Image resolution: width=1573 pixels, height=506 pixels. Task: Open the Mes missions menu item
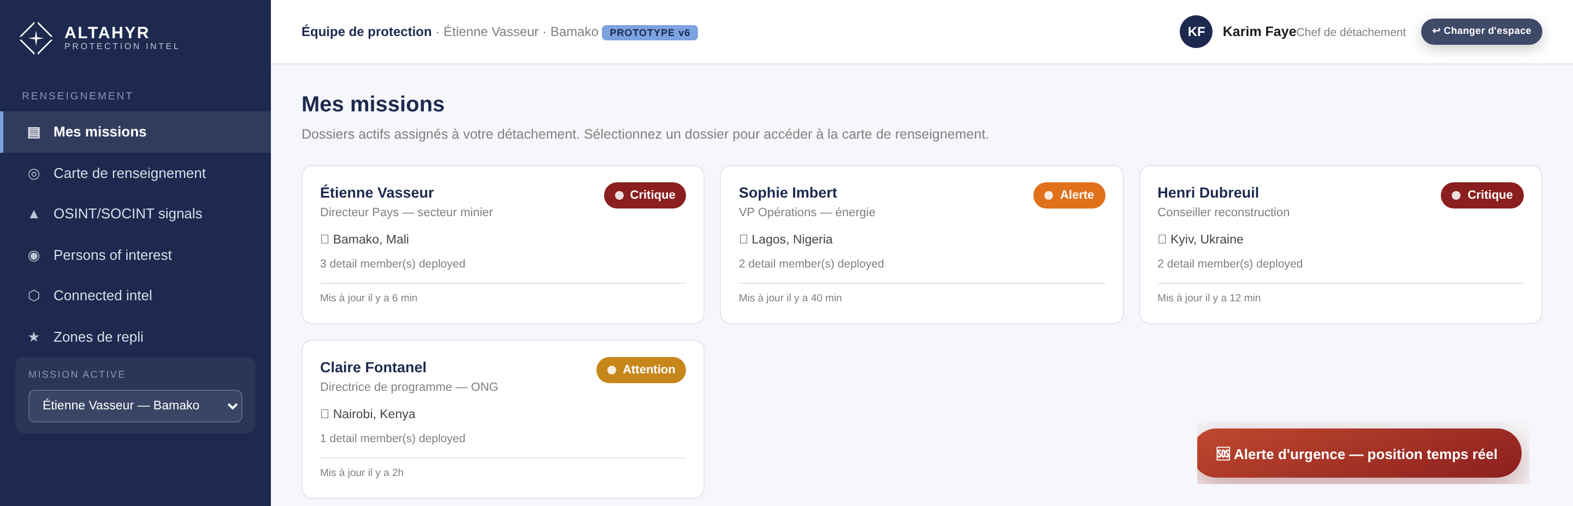(135, 132)
